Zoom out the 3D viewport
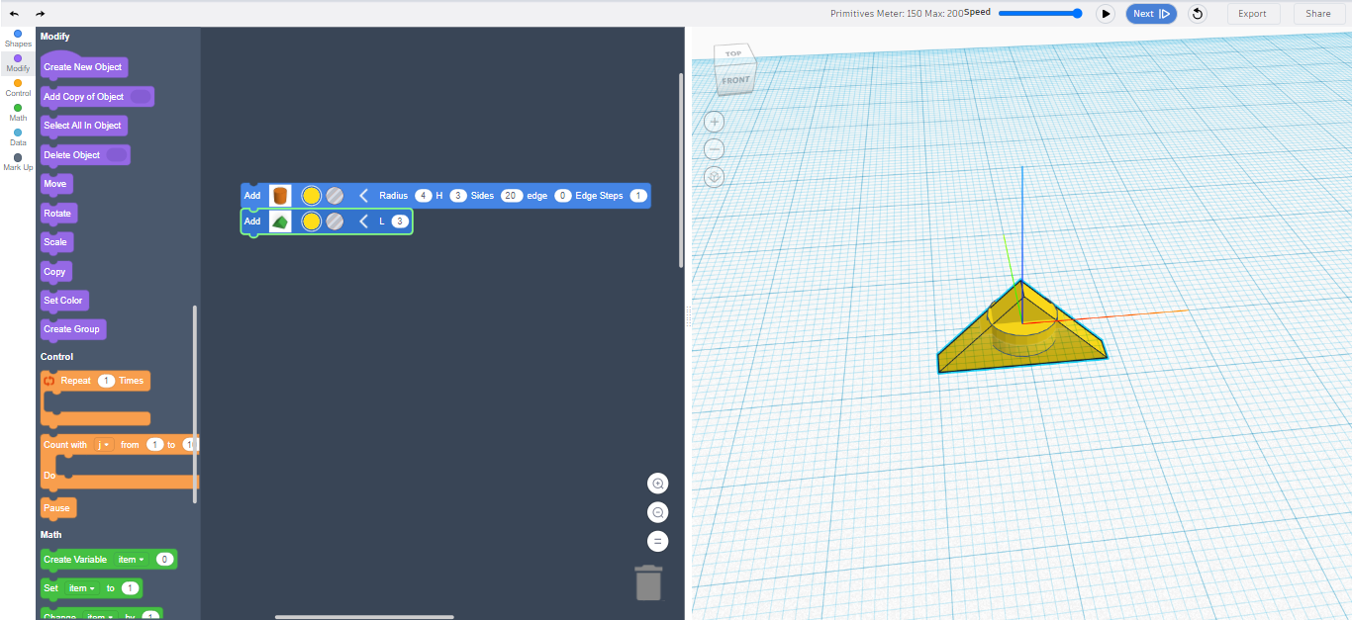1352x620 pixels. point(715,149)
